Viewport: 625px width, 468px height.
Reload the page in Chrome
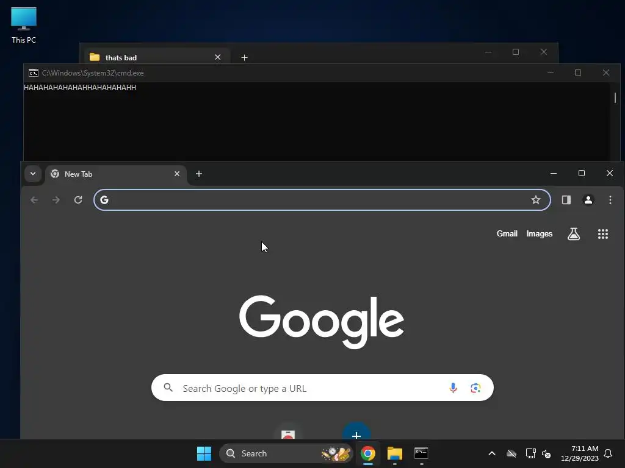[78, 200]
